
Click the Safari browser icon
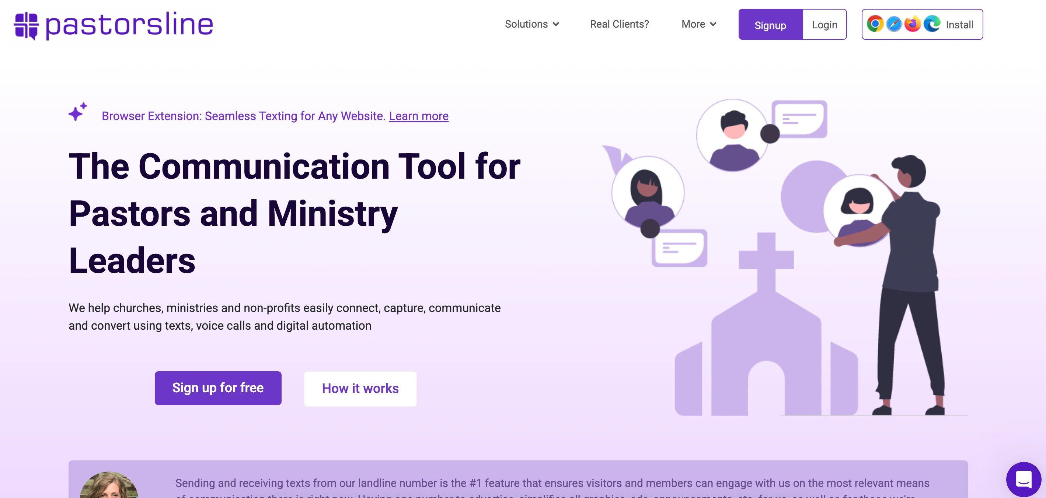point(894,24)
